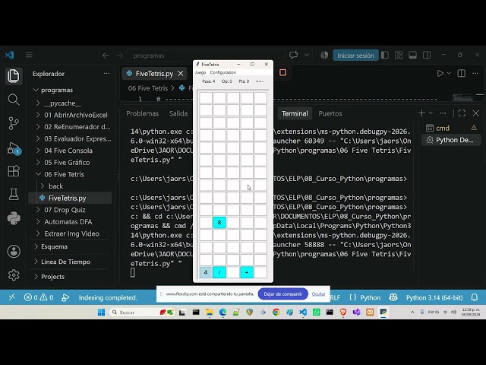
Task: Open Copilot status icon in status bar
Action: click(393, 297)
